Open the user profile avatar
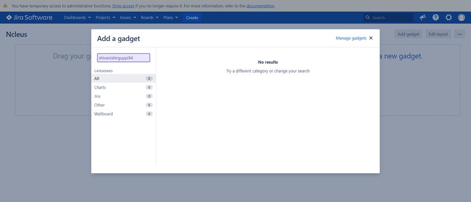 click(462, 17)
